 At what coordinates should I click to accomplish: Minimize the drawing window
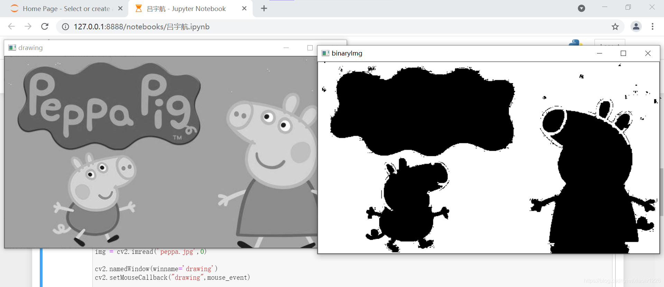[x=286, y=48]
